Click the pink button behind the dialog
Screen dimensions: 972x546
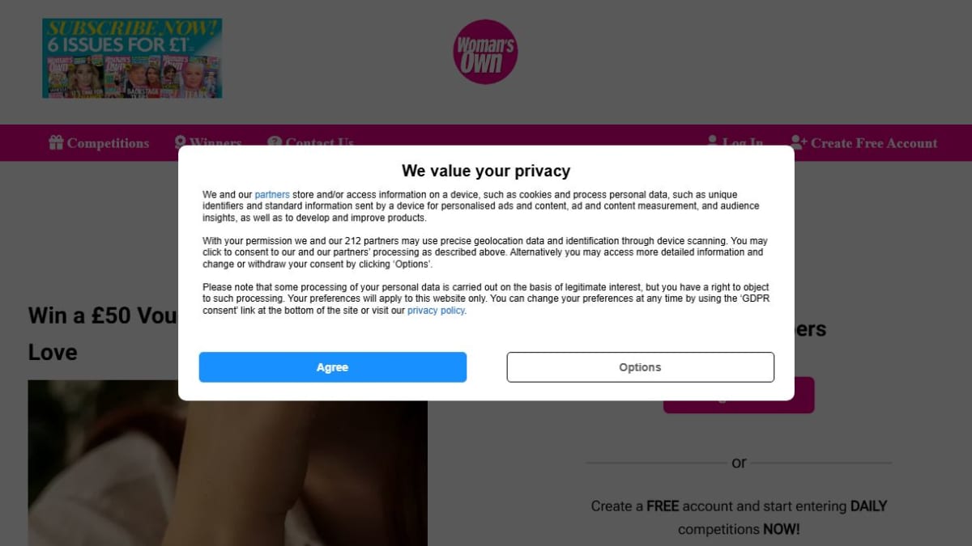[739, 407]
